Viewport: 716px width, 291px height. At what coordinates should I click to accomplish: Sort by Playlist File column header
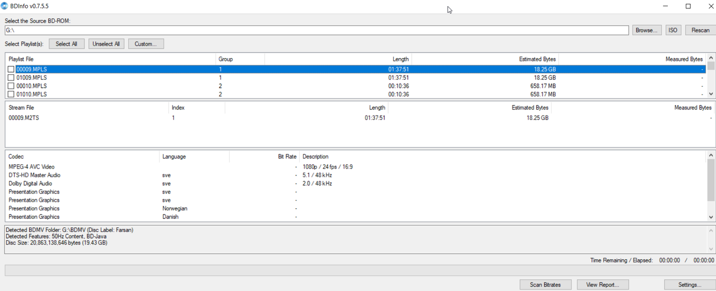111,59
